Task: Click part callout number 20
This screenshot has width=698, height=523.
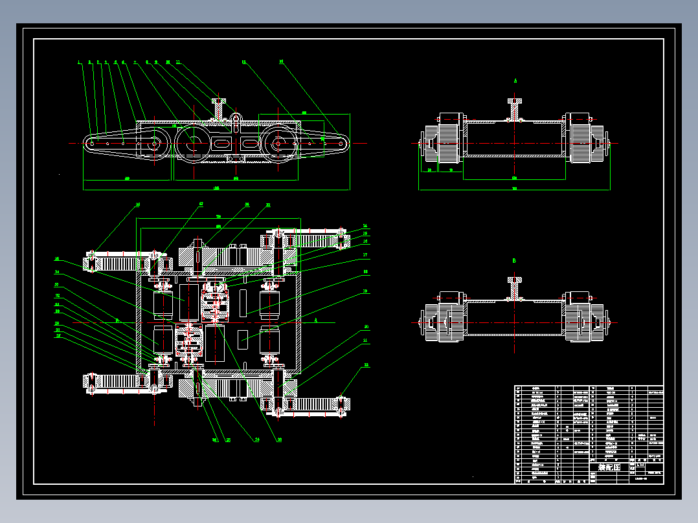Action: [x=366, y=327]
